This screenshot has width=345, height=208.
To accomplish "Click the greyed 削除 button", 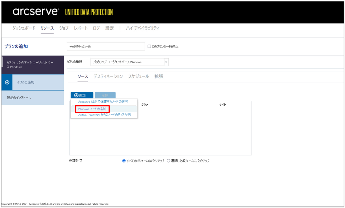I will point(105,95).
